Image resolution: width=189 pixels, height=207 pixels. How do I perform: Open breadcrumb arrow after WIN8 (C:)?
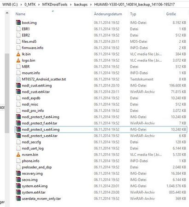tap(21, 5)
